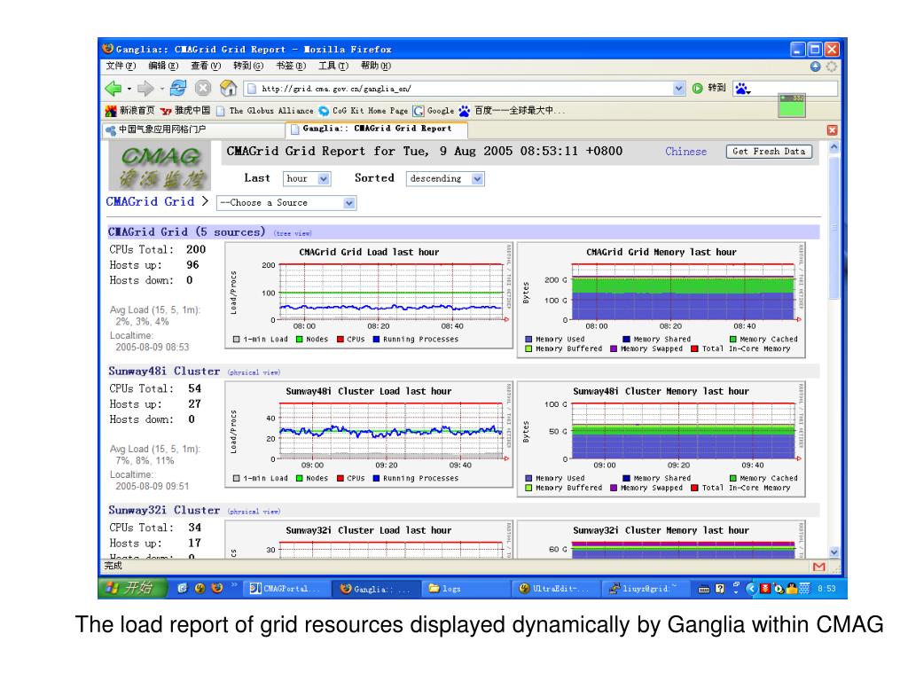Click the Gmail notifier icon in status bar
The width and height of the screenshot is (908, 681).
(x=818, y=567)
